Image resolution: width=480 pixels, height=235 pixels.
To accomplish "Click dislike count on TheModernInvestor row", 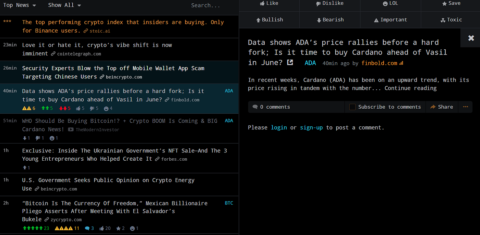I will tap(40, 138).
